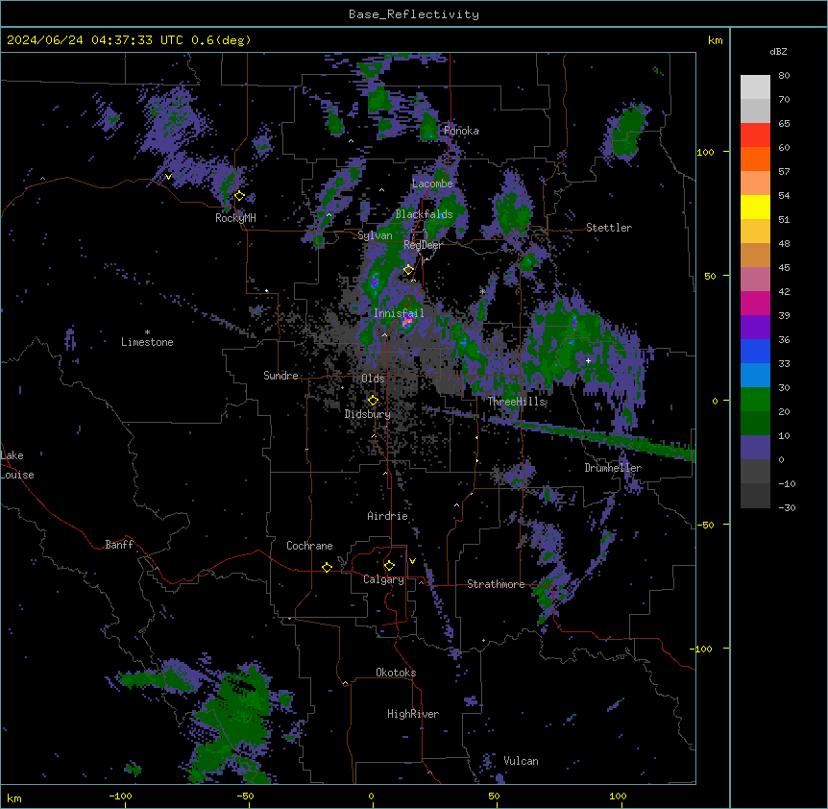Screen dimensions: 828x809
Task: Click the -50 tick label on right axis
Action: 705,525
